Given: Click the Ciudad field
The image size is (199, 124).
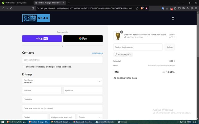Looking at the screenshot, I should (35, 117).
